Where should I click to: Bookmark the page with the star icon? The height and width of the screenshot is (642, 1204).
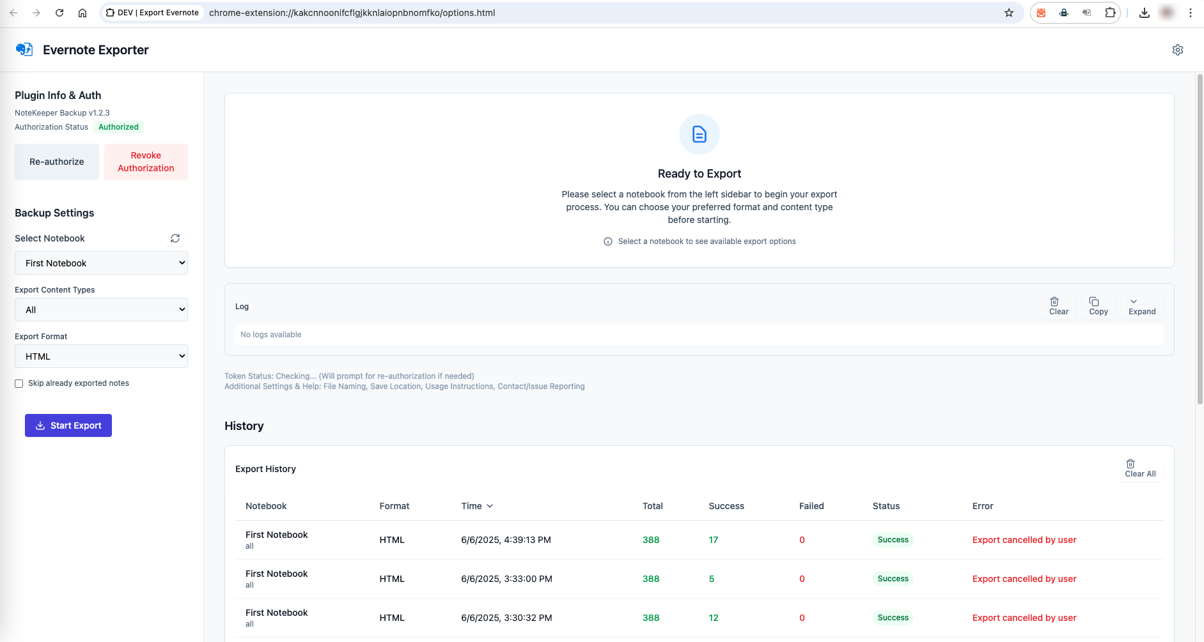(x=1008, y=12)
